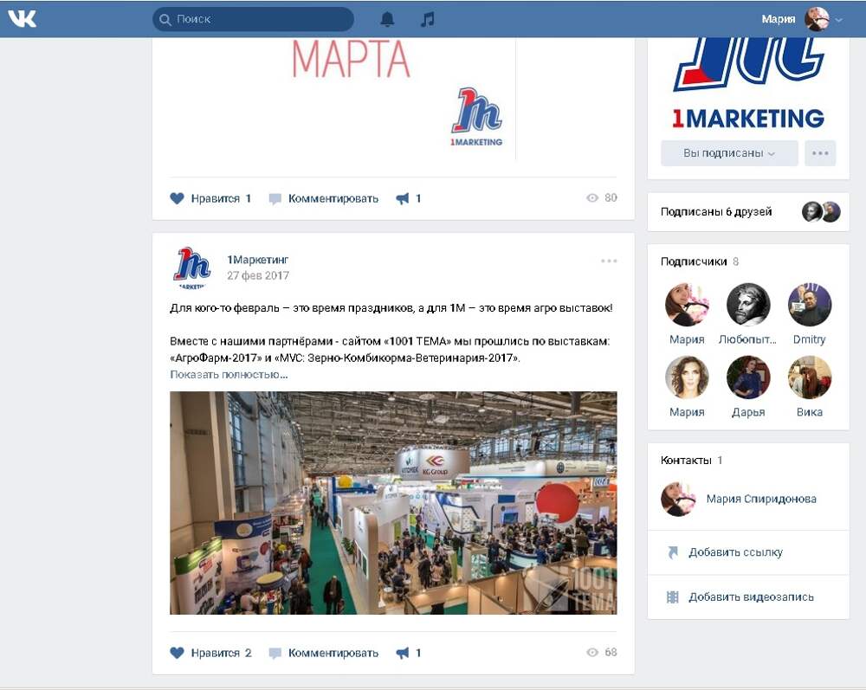This screenshot has height=690, width=866.
Task: Open the three-dots group actions menu
Action: pos(820,153)
